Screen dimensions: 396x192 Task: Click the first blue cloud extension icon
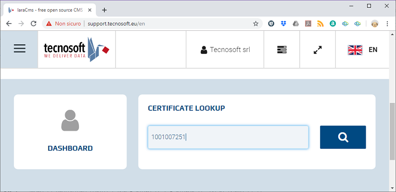pyautogui.click(x=345, y=24)
